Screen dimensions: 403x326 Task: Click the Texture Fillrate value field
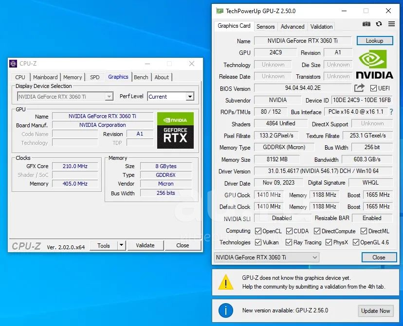367,136
